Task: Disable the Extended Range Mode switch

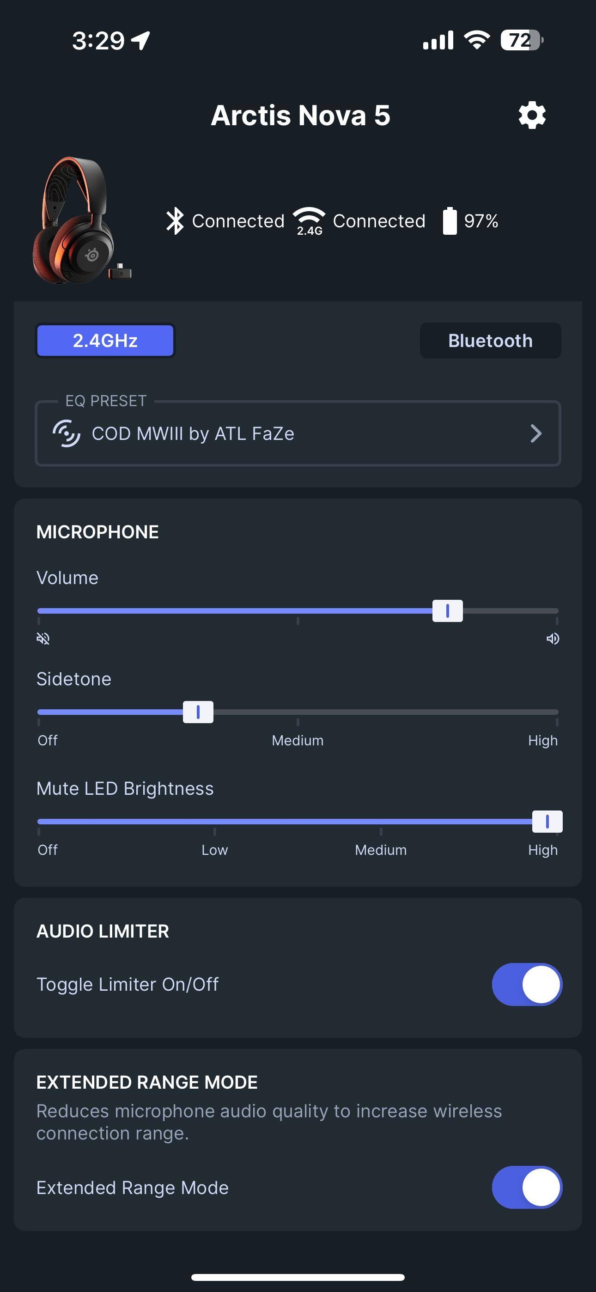Action: coord(527,1187)
